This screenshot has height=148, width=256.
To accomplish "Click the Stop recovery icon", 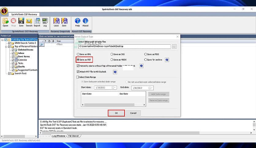I will 13,22.
